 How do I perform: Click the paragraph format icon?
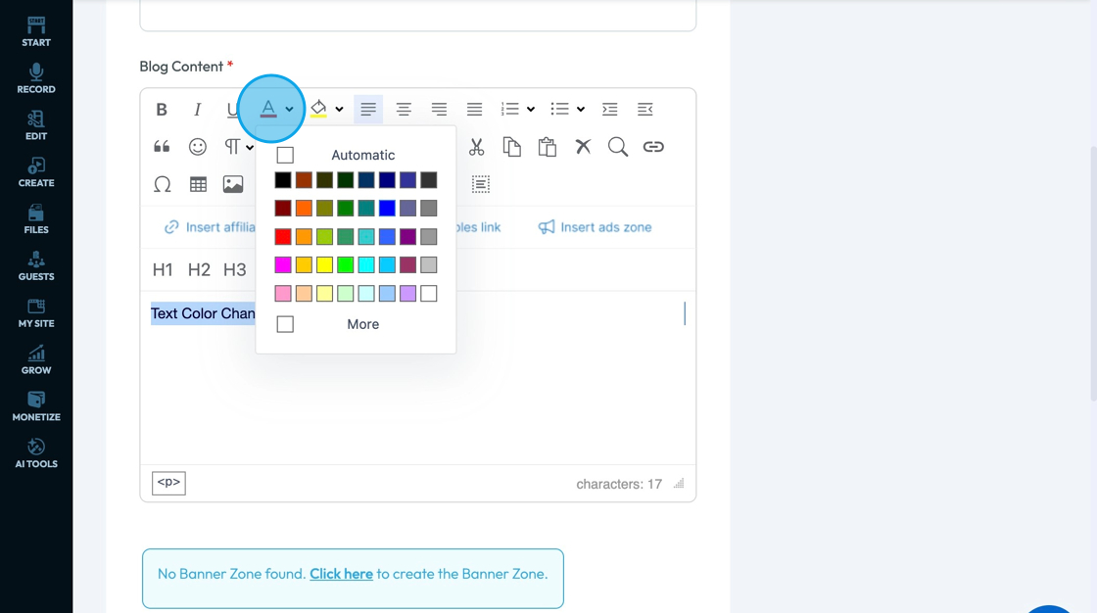pyautogui.click(x=232, y=147)
